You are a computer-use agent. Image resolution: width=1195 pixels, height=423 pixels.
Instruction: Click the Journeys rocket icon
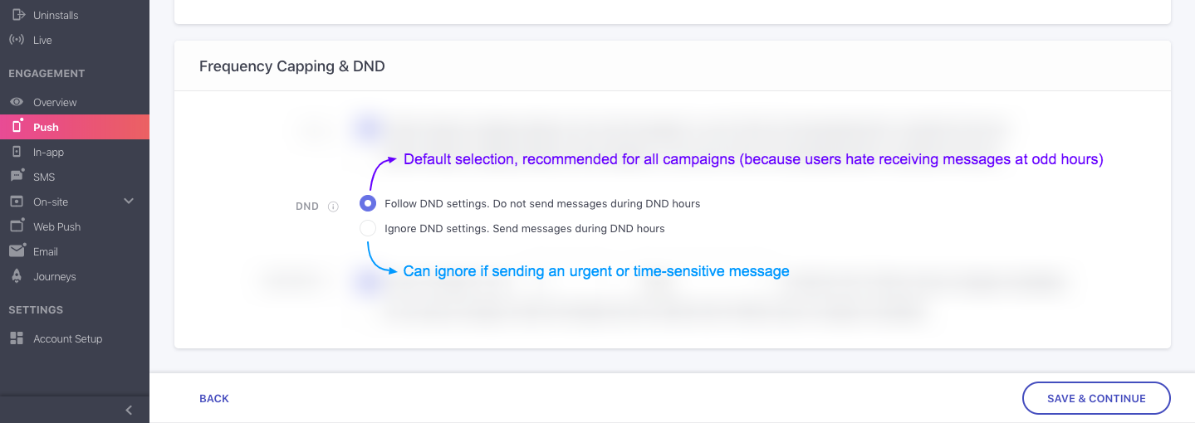(x=17, y=276)
